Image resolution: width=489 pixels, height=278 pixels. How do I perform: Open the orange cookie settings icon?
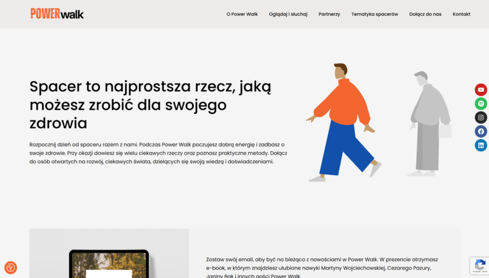point(11,267)
